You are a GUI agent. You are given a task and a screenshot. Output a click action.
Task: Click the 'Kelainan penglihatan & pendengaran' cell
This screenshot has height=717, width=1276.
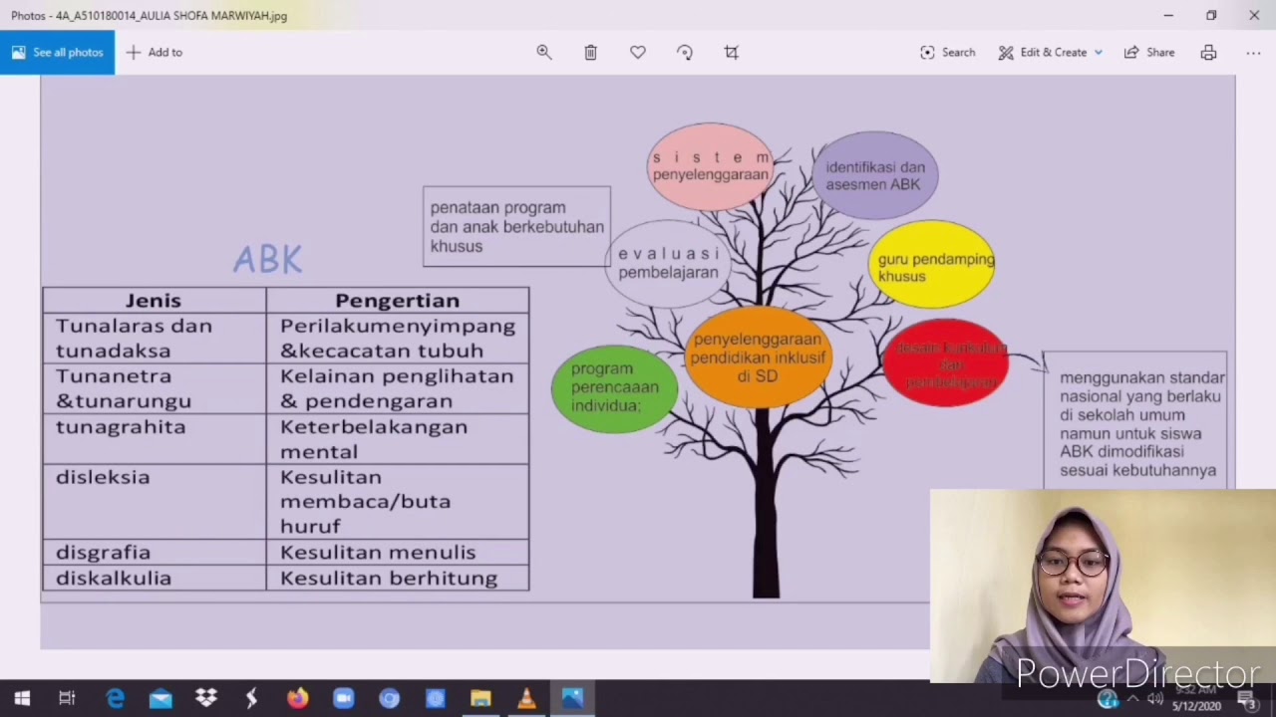398,388
